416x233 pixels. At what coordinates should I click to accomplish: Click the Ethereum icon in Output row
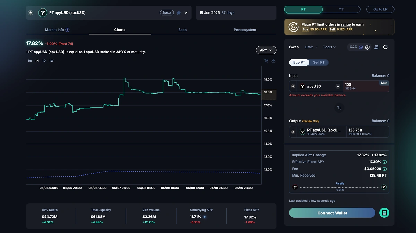[x=293, y=132]
